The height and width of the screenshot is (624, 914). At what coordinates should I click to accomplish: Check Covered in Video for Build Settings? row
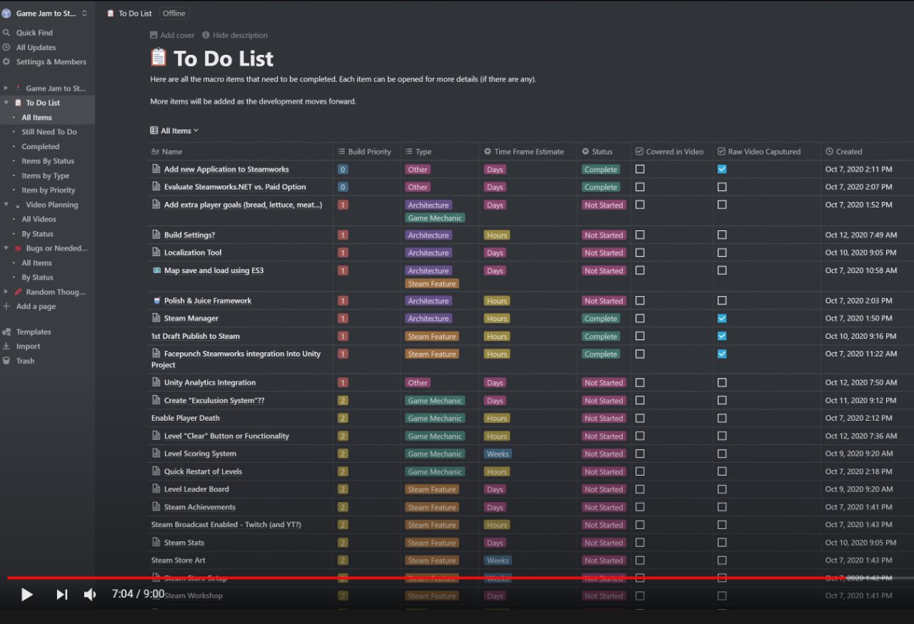[x=640, y=235]
